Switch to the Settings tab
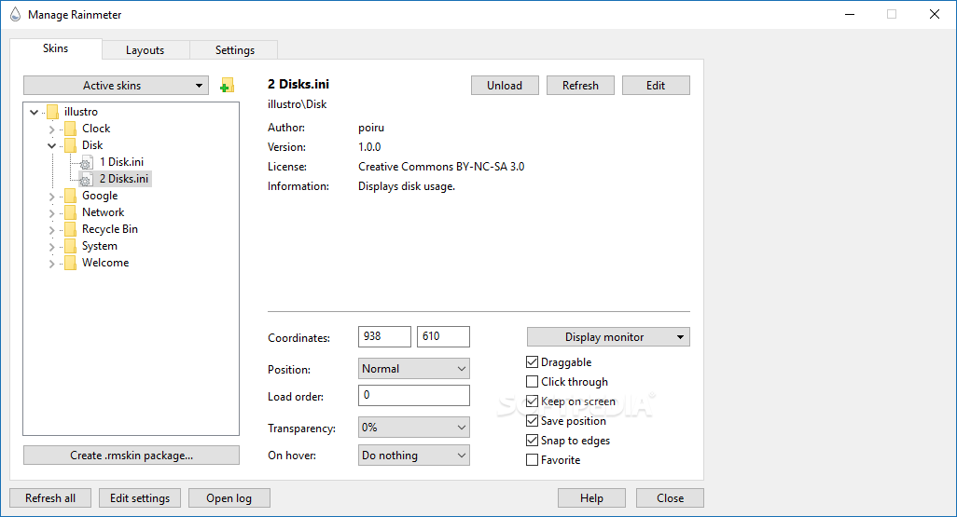The height and width of the screenshot is (517, 957). (x=234, y=50)
